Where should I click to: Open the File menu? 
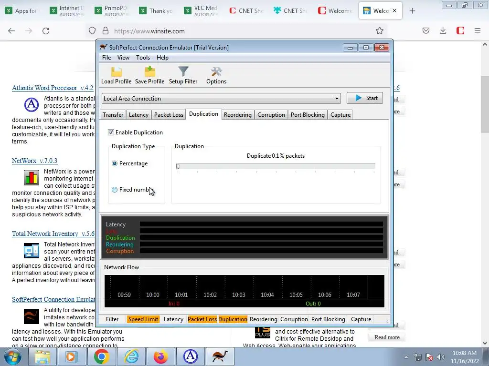point(106,58)
